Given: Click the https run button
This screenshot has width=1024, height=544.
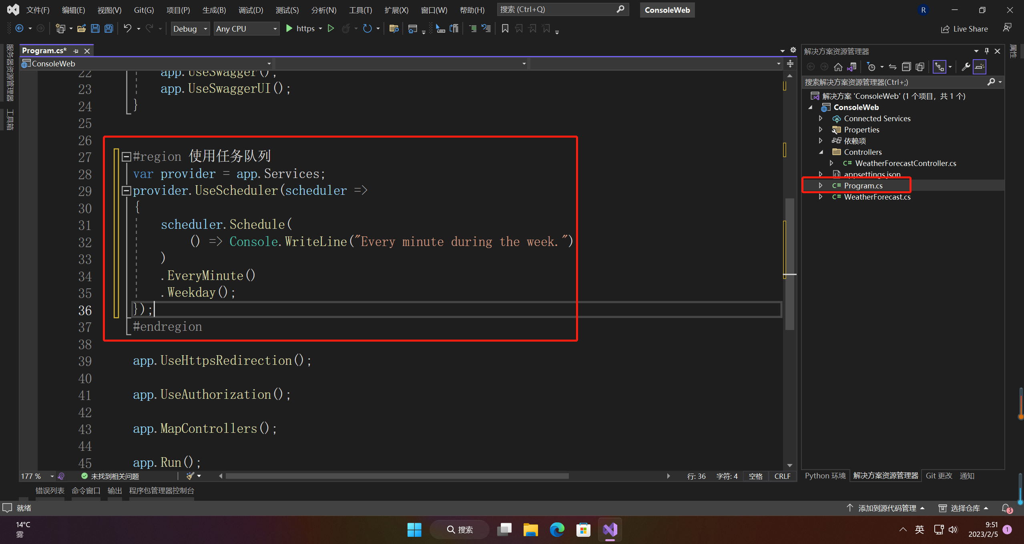Looking at the screenshot, I should (x=301, y=28).
